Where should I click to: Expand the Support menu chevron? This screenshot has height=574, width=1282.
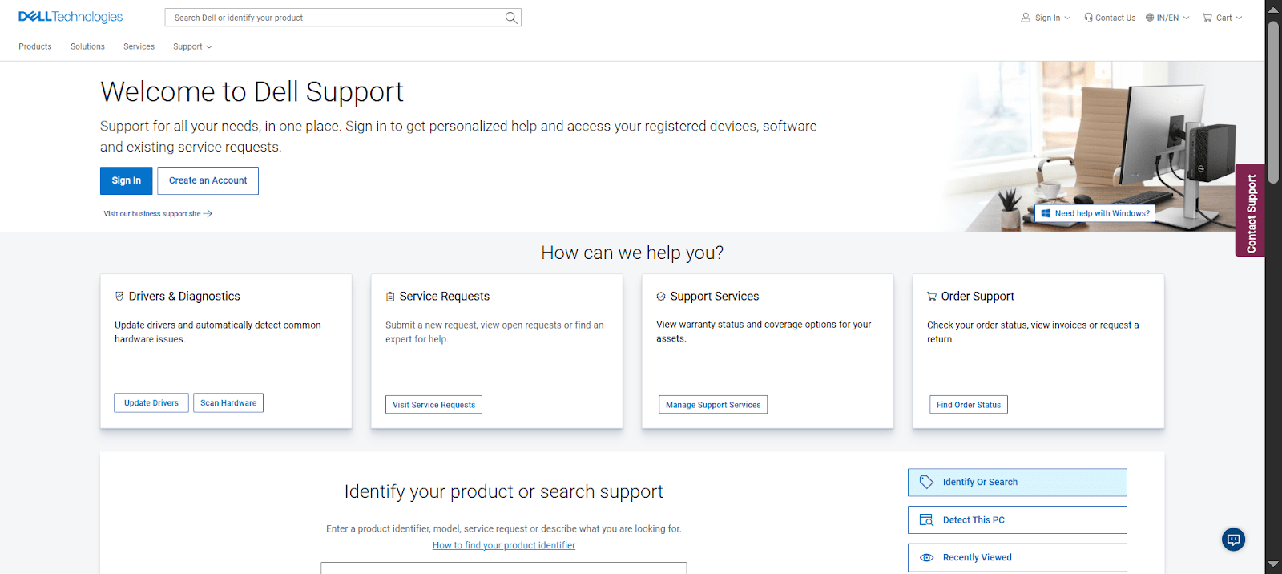tap(209, 47)
